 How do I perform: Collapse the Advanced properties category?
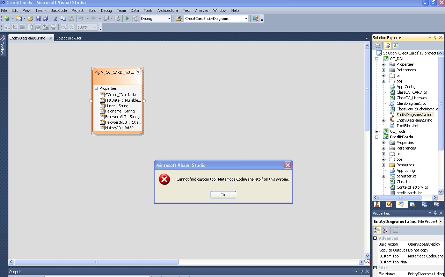click(x=375, y=238)
